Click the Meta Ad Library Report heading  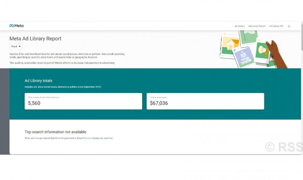point(35,39)
